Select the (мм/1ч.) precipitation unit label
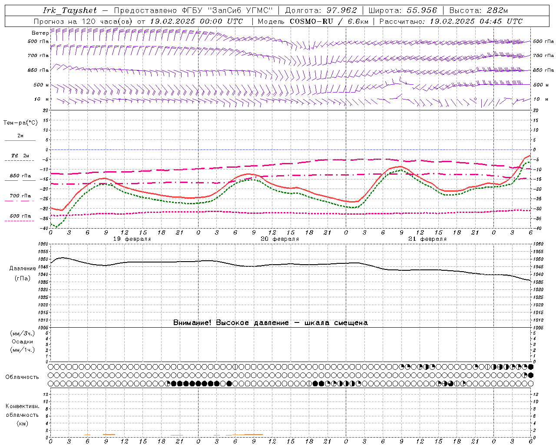556x445 pixels. point(23,350)
